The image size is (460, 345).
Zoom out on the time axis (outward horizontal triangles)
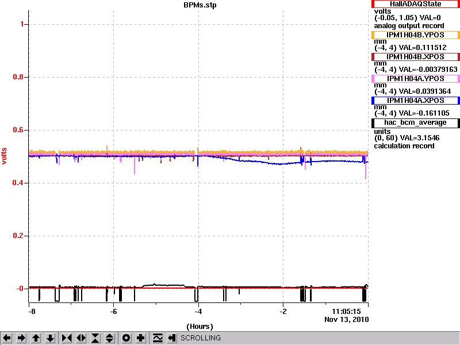(x=81, y=338)
